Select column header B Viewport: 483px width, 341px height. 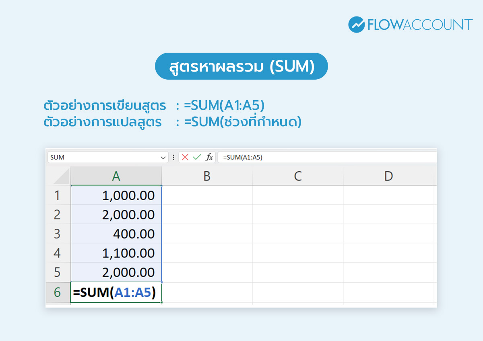click(x=206, y=176)
